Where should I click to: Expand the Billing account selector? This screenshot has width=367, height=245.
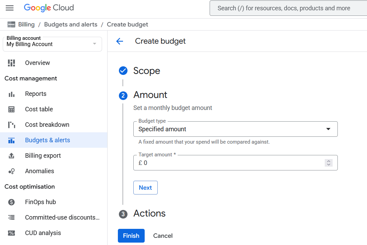pyautogui.click(x=94, y=44)
